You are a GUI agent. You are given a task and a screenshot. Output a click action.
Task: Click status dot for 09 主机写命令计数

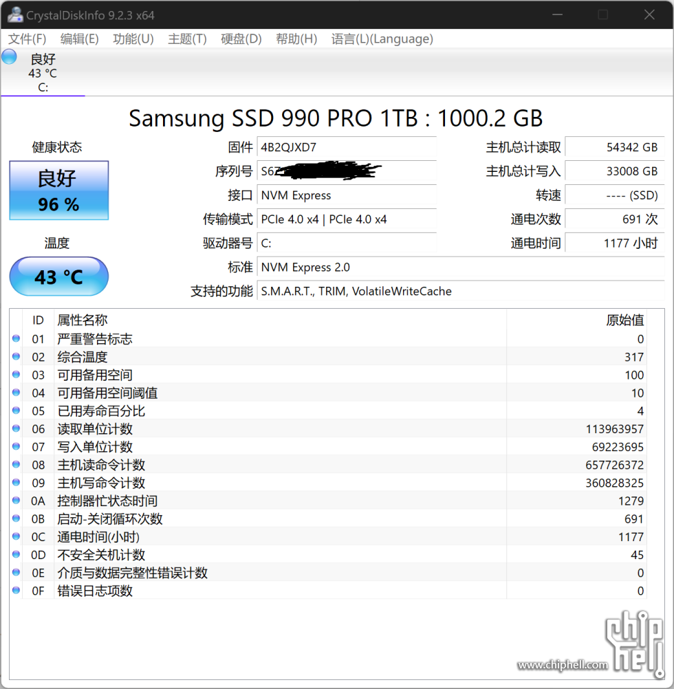click(x=17, y=483)
